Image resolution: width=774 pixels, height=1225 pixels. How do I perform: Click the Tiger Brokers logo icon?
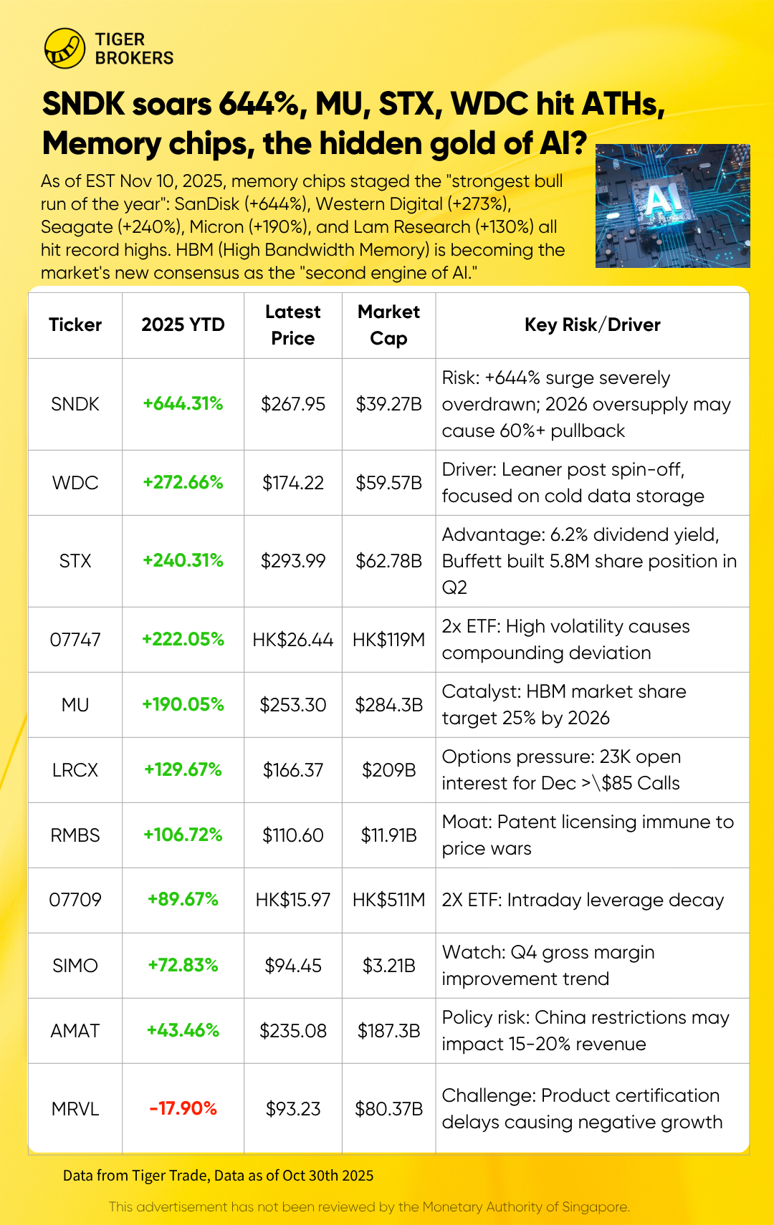(64, 49)
